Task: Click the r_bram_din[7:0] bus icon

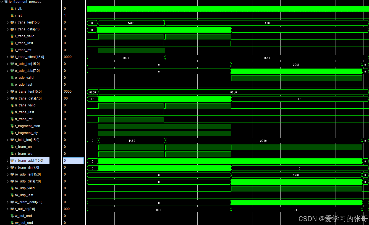Action: click(x=12, y=168)
